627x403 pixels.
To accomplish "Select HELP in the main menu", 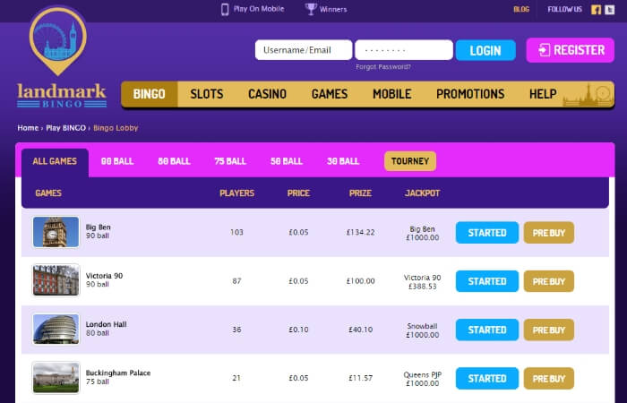I will (x=543, y=94).
